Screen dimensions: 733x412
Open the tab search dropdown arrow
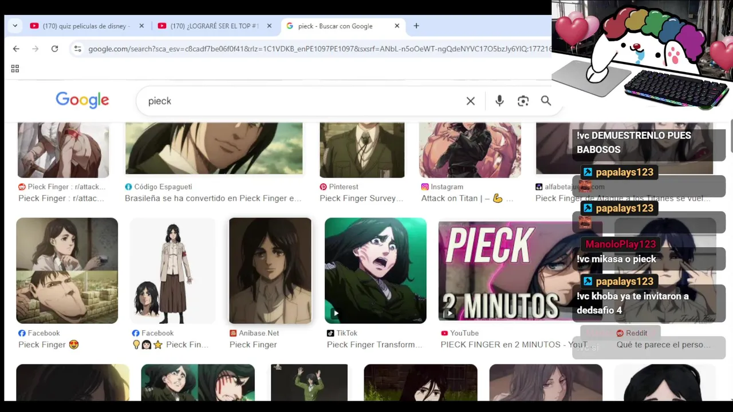[x=15, y=26]
